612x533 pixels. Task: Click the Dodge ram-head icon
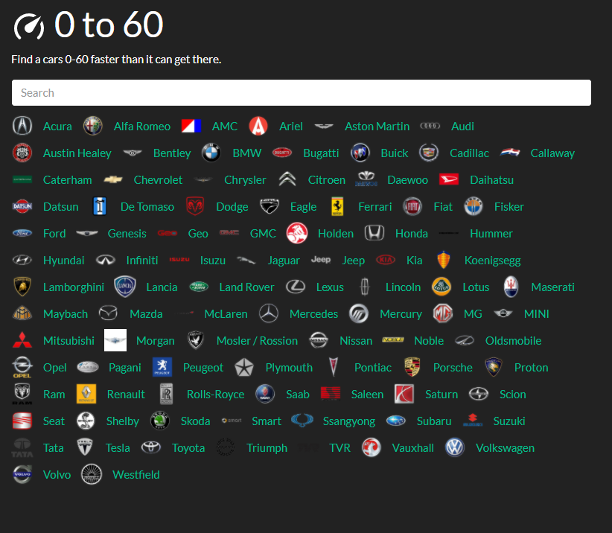point(195,206)
